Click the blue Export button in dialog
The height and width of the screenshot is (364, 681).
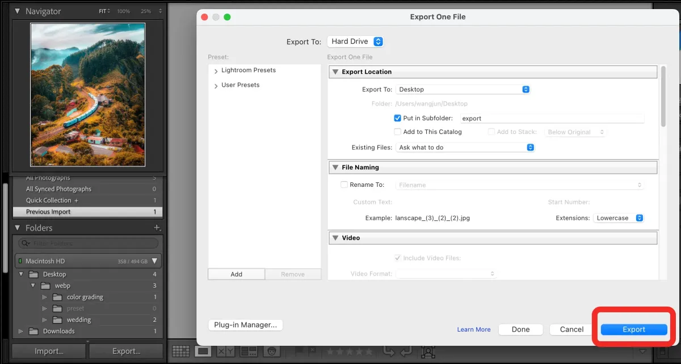[634, 329]
